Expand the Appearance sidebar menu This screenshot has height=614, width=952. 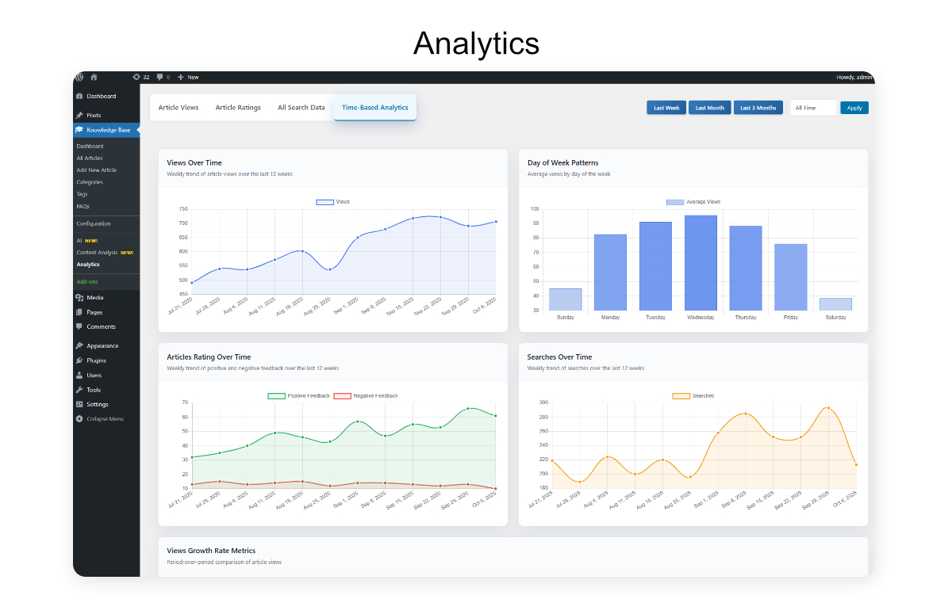point(80,345)
